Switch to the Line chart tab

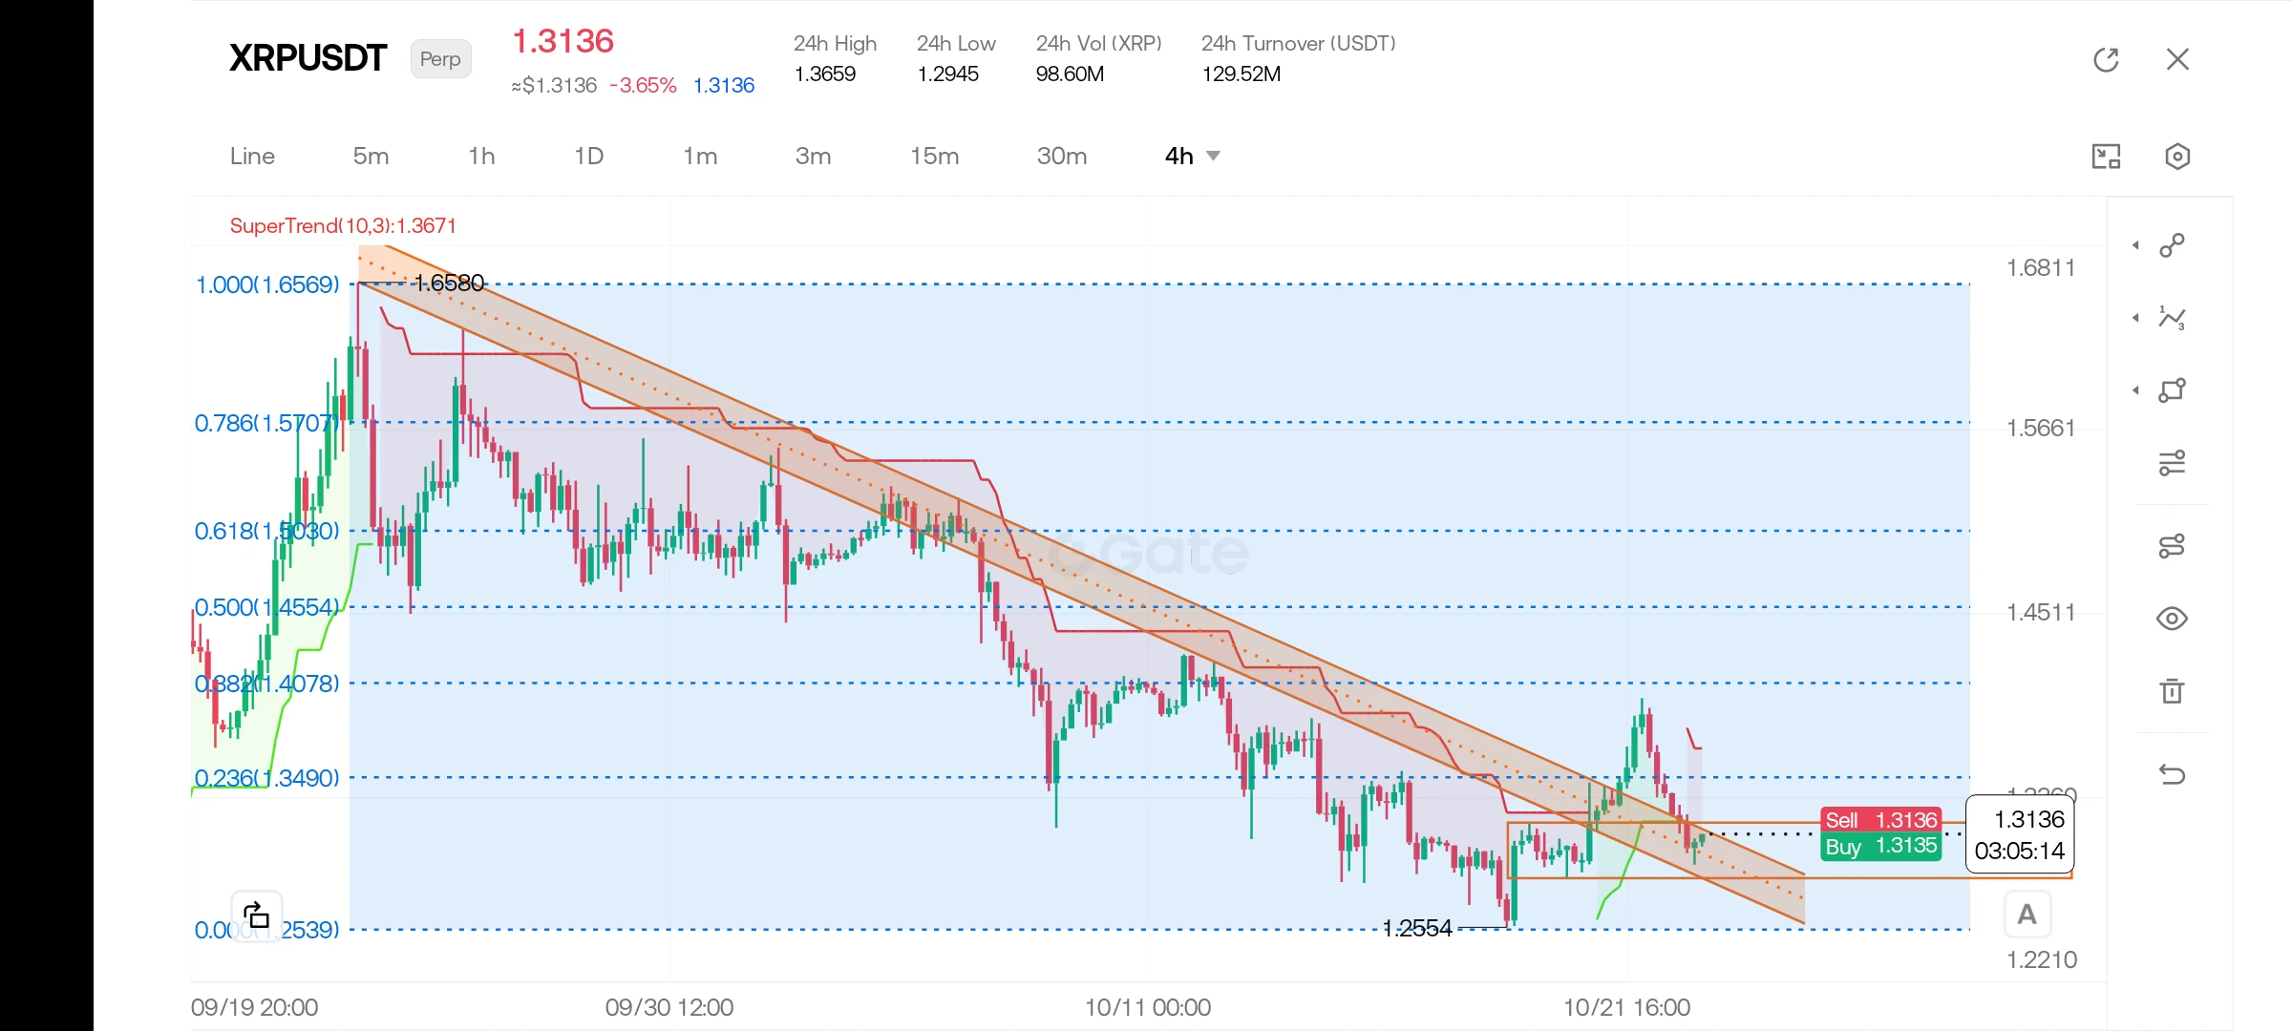pos(252,156)
